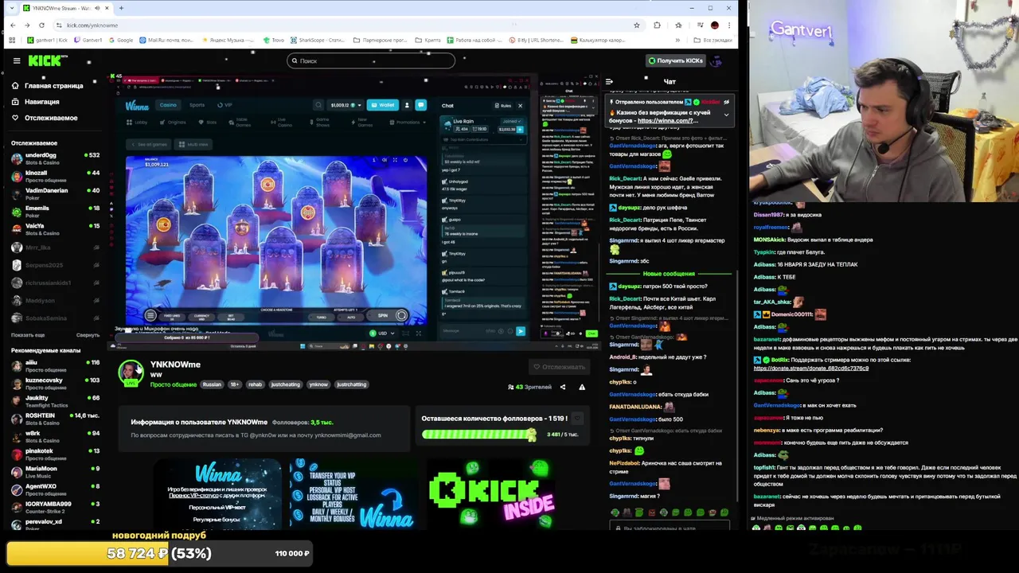Click Wallet button in streamed Winna site
Image resolution: width=1019 pixels, height=573 pixels.
384,105
